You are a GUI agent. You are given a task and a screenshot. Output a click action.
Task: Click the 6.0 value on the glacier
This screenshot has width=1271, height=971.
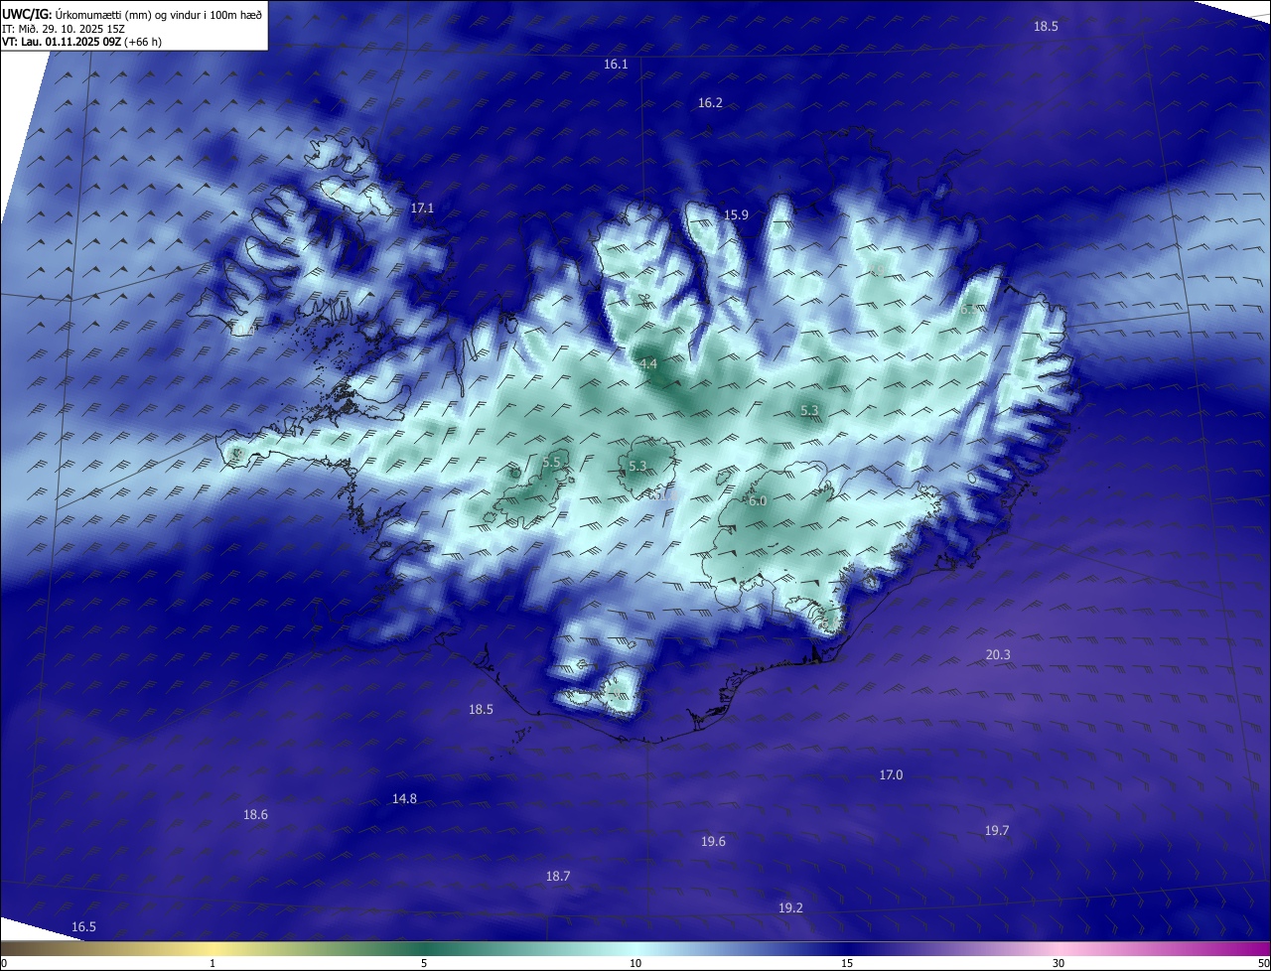758,501
